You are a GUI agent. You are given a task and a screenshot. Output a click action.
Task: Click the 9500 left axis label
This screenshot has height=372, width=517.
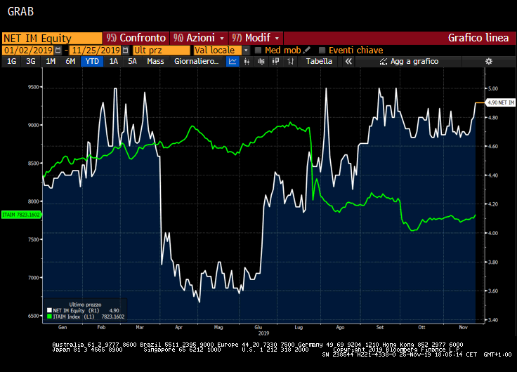(x=33, y=87)
